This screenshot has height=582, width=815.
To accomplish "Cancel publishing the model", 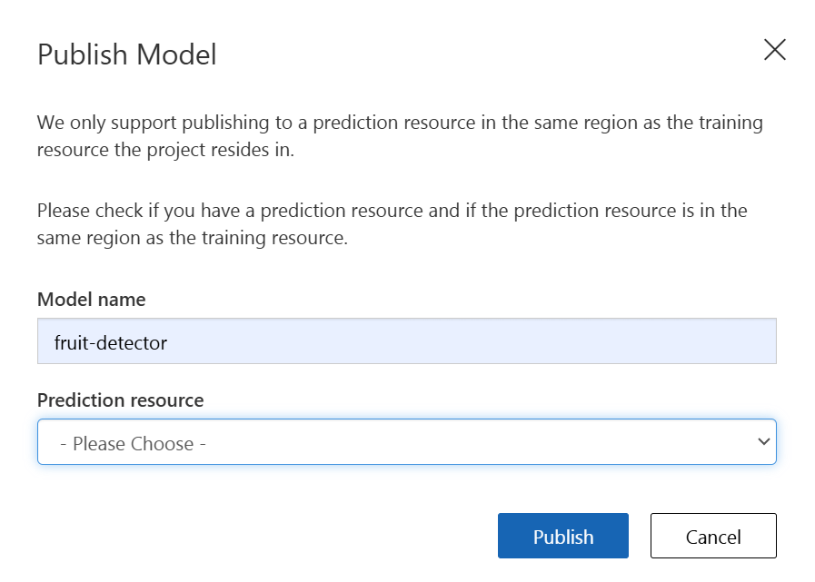I will click(x=713, y=536).
